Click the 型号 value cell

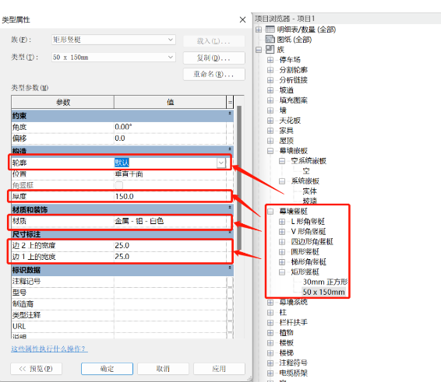click(170, 293)
